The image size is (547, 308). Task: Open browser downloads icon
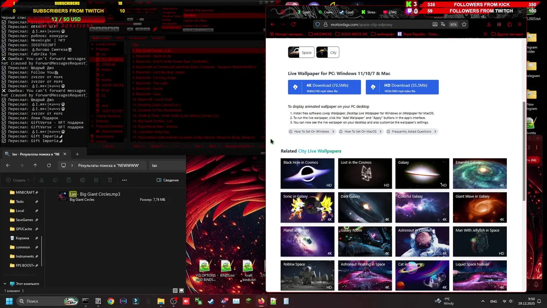(x=489, y=24)
